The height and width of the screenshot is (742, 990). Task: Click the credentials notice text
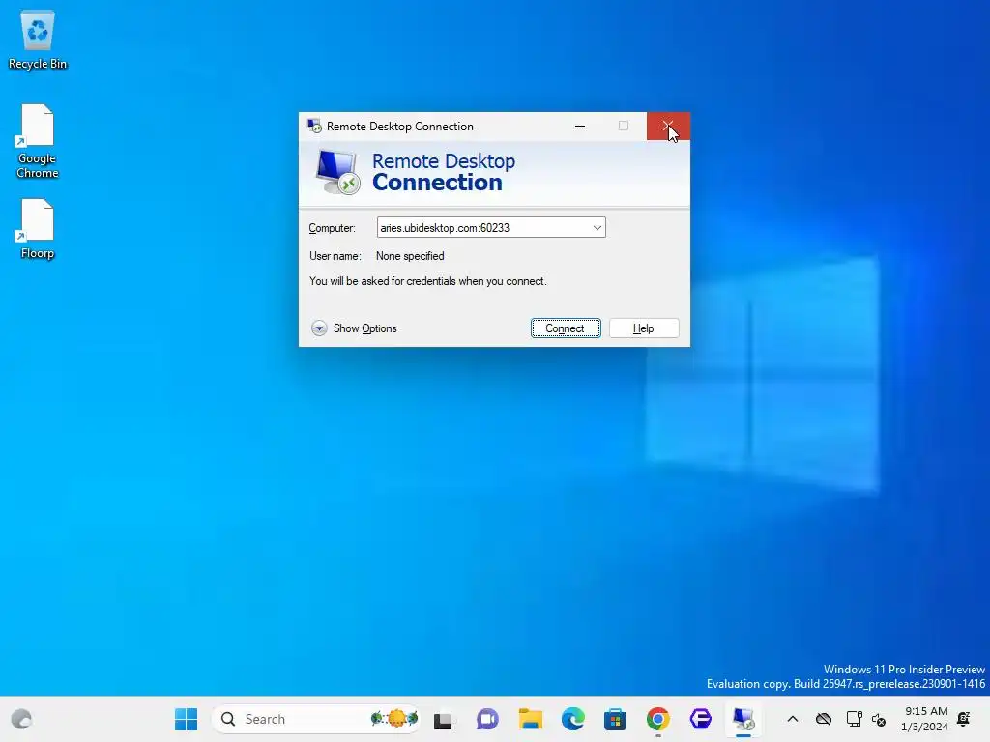click(428, 281)
